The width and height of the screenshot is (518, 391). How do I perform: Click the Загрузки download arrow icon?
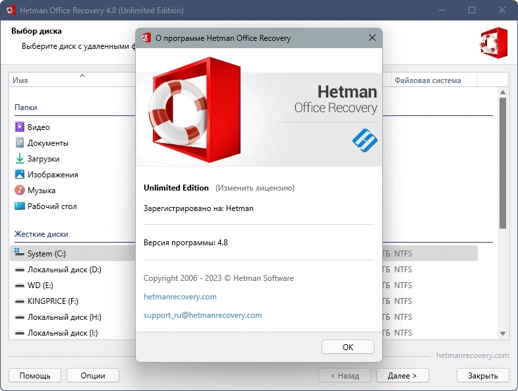(x=20, y=159)
